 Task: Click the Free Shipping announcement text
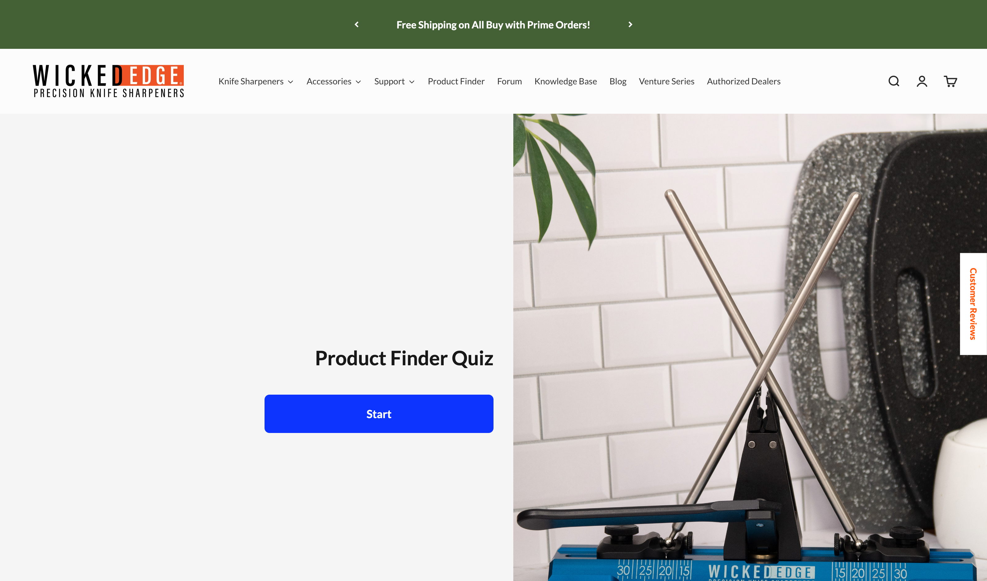493,25
